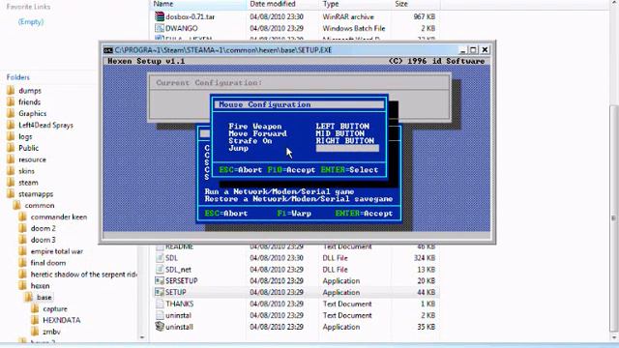Select base folder in tree

coord(44,297)
